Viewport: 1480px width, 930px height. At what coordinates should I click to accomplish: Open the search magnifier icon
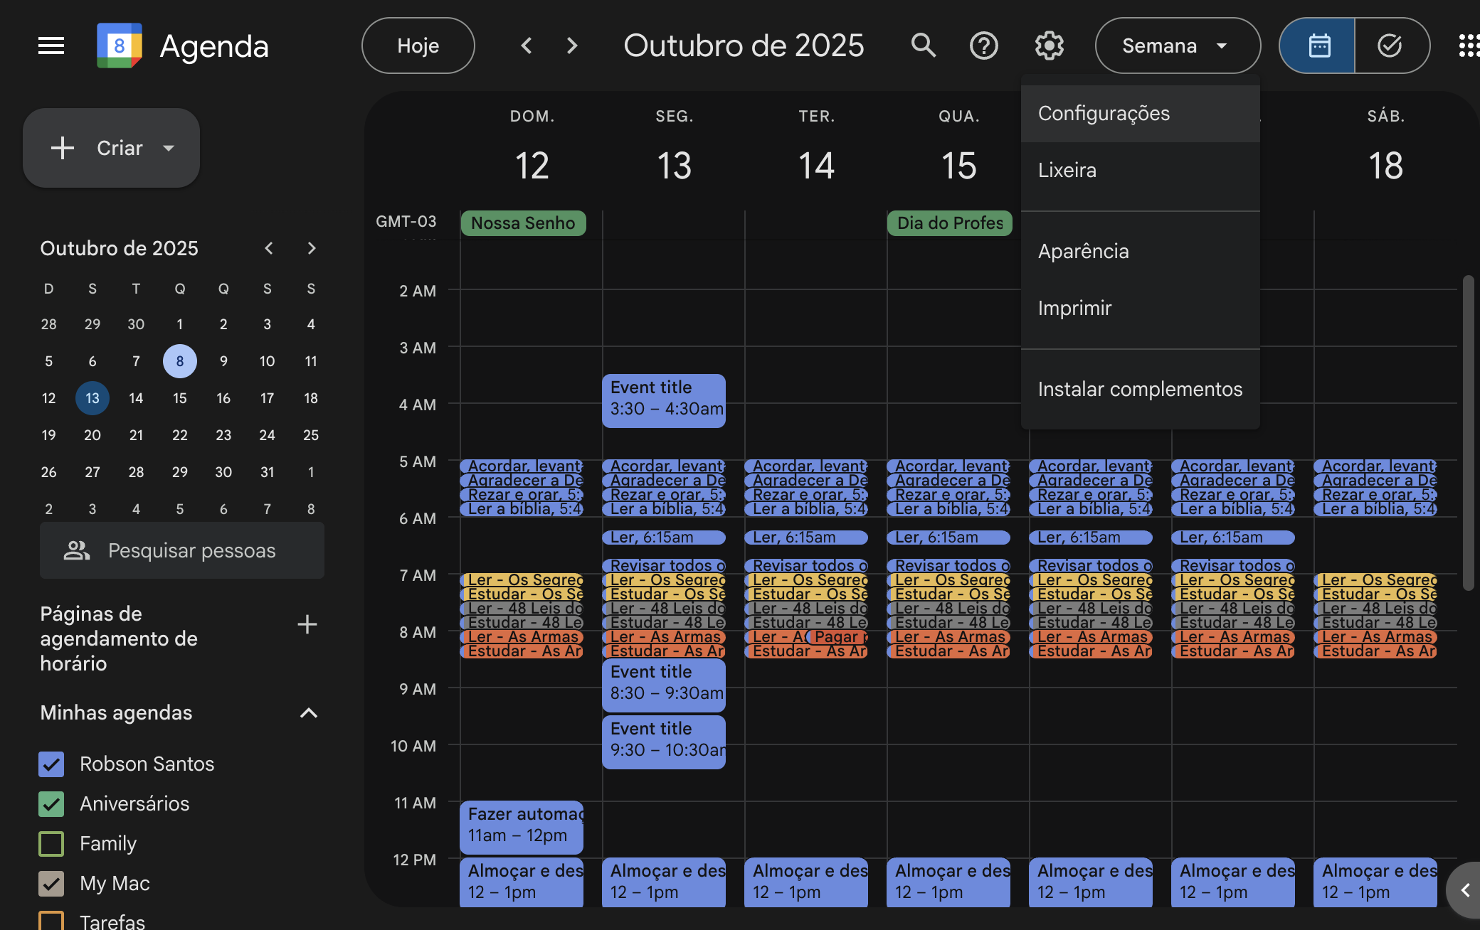coord(924,46)
